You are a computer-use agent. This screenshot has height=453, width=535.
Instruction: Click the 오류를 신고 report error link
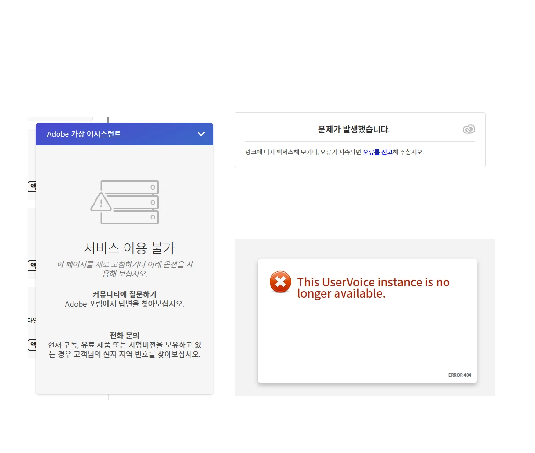click(377, 152)
